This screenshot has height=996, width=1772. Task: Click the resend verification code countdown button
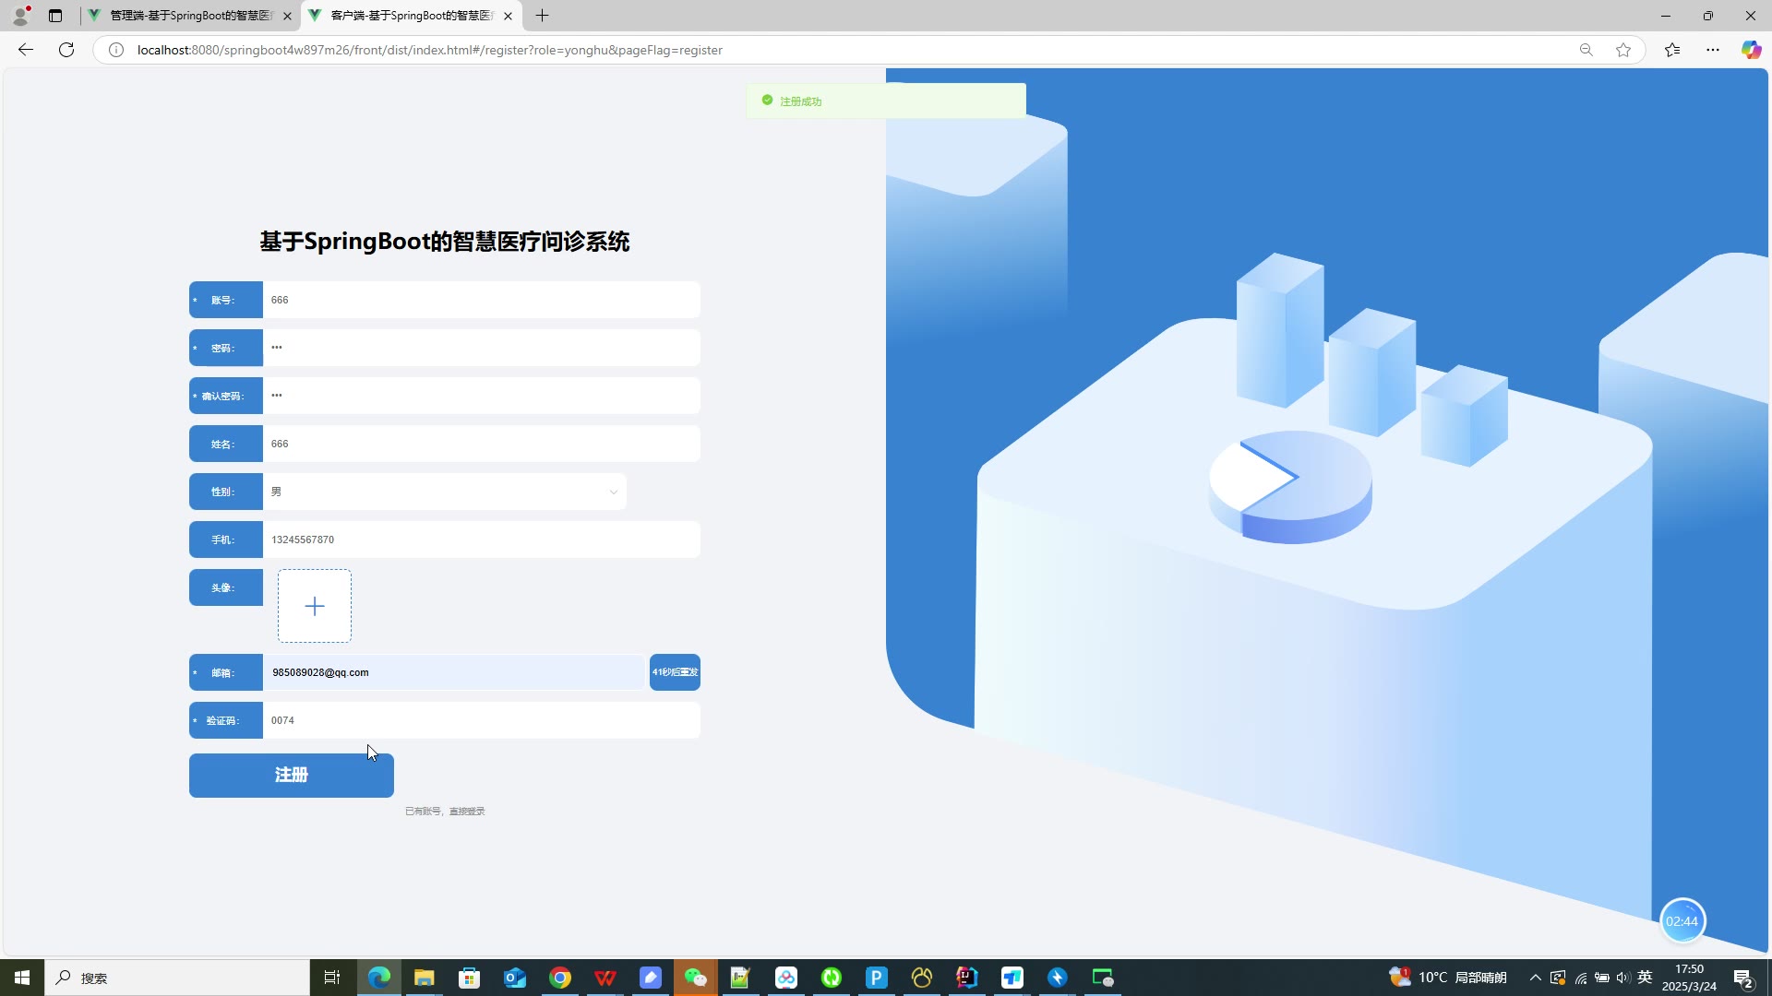pyautogui.click(x=675, y=672)
